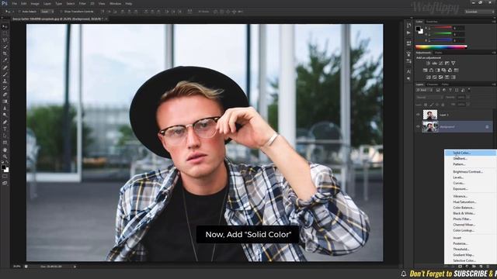Open the collapsed Character panel icon

coord(409,71)
